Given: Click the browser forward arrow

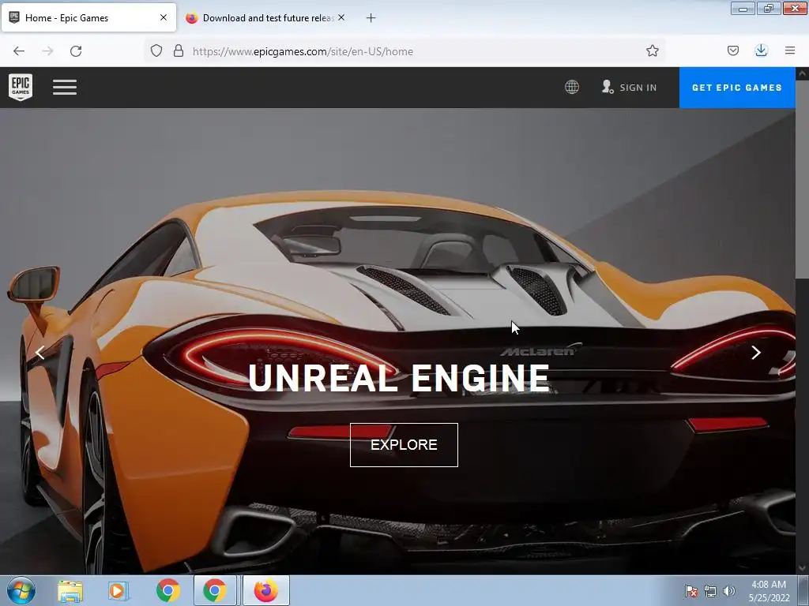Looking at the screenshot, I should coord(47,51).
